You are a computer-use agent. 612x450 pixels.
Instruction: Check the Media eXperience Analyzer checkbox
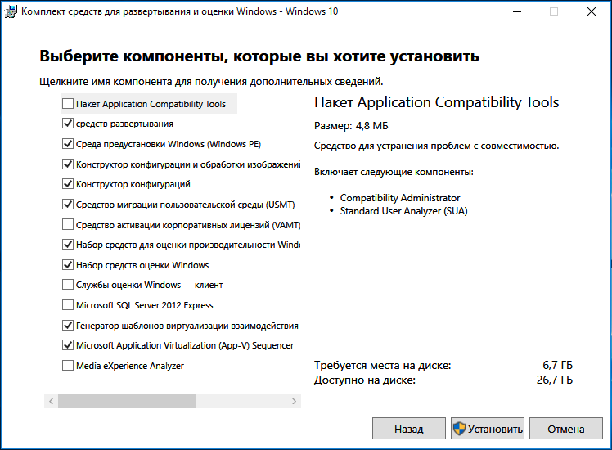pos(68,365)
